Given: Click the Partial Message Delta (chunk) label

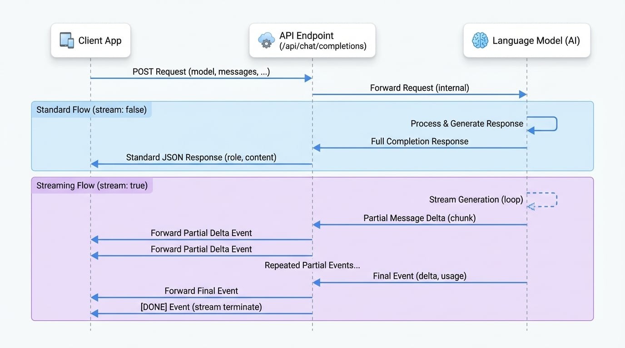Looking at the screenshot, I should [x=419, y=218].
